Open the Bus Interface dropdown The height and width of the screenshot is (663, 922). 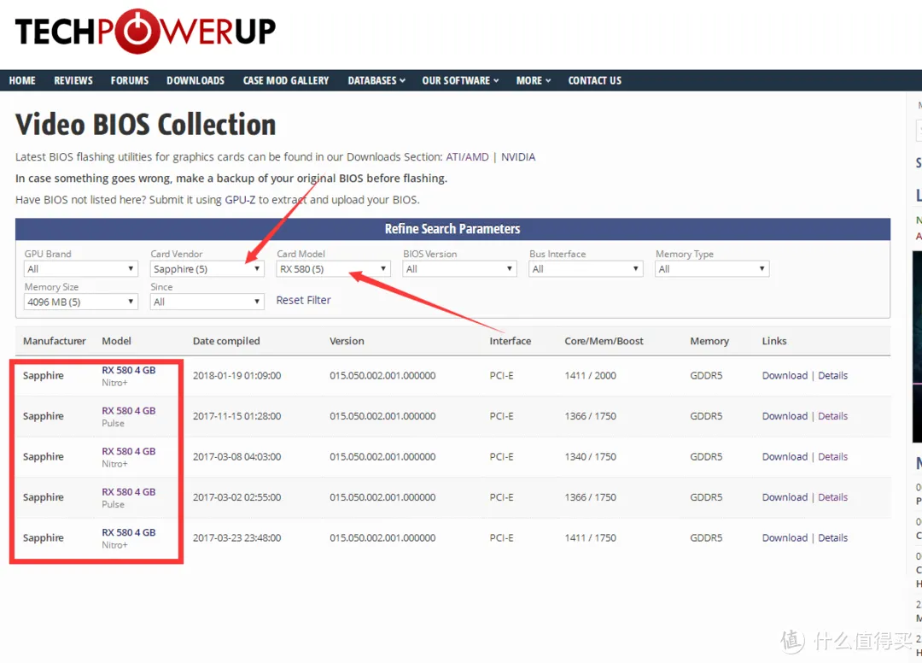tap(586, 268)
